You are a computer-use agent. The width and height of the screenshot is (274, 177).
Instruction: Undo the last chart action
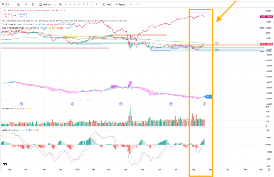click(131, 4)
